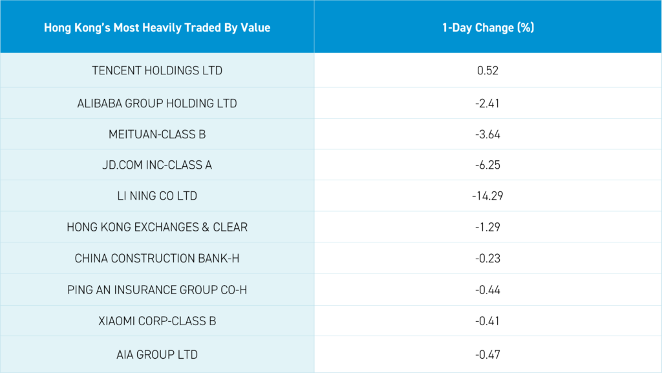Select the -1.29 change value
The image size is (662, 373).
coord(487,227)
